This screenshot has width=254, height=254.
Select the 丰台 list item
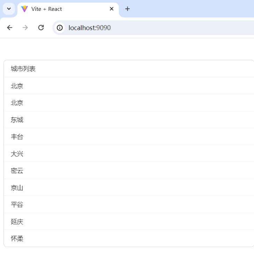click(129, 136)
